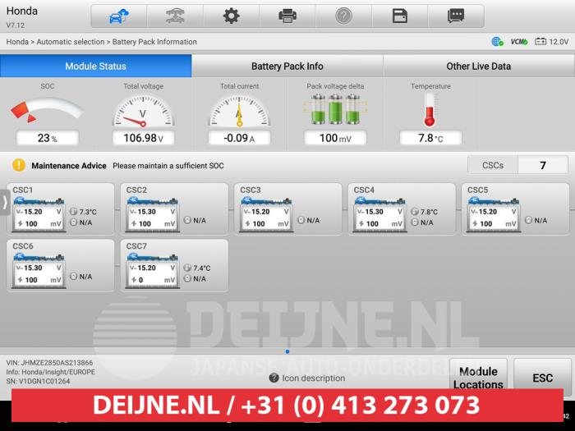Select Info: Honda/Insight/EUROPE text
This screenshot has height=431, width=575.
[x=51, y=372]
